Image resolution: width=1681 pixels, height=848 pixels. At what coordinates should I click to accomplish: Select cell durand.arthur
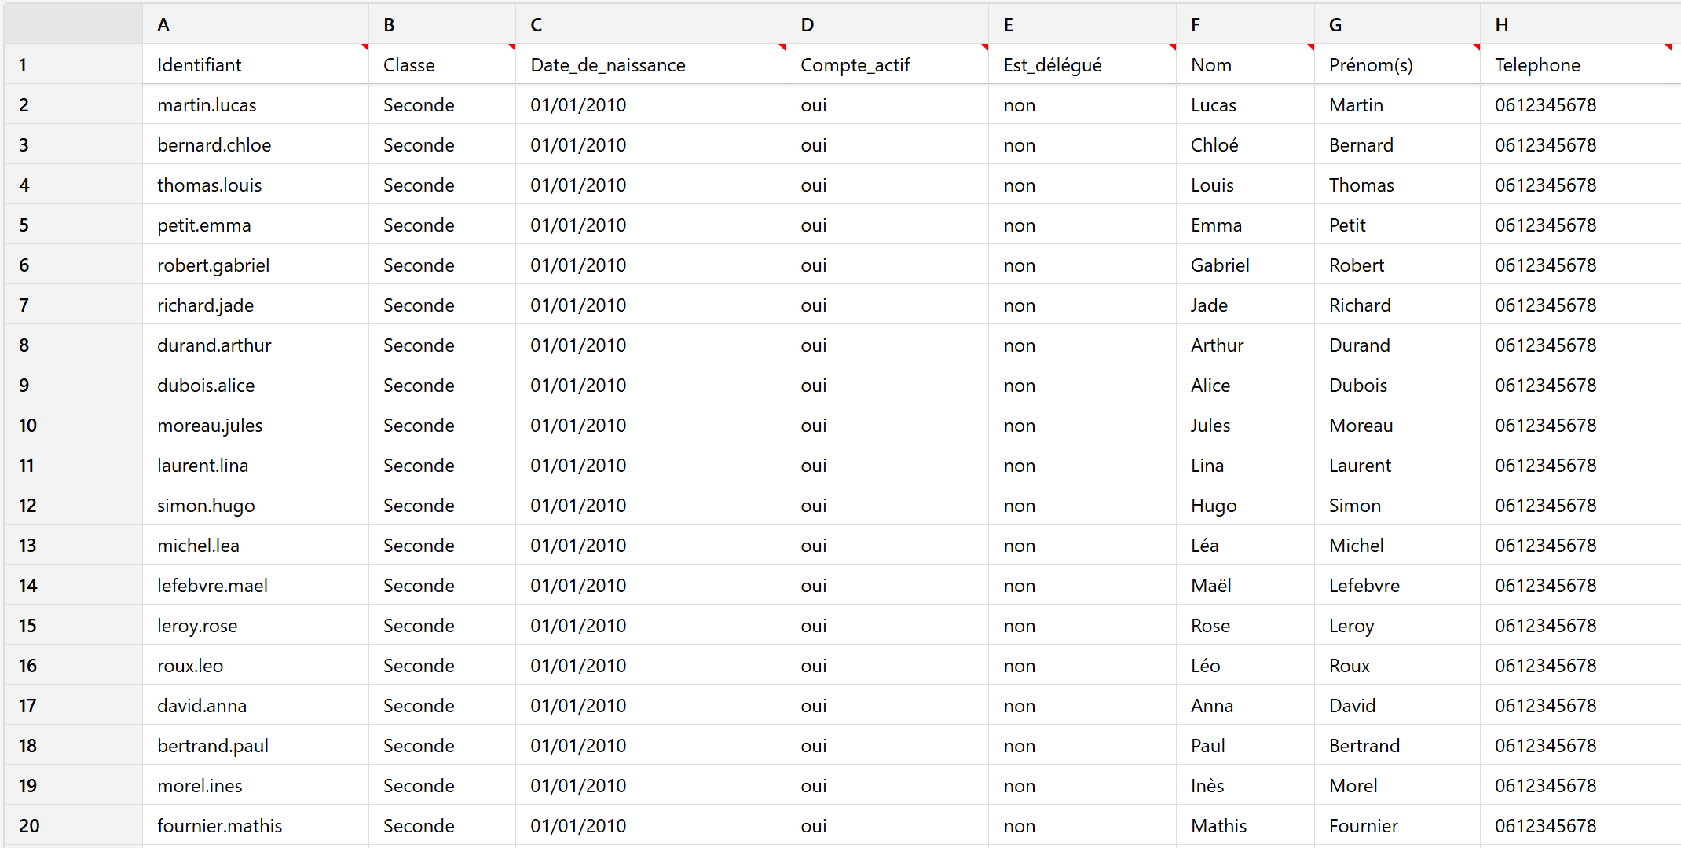pos(255,345)
